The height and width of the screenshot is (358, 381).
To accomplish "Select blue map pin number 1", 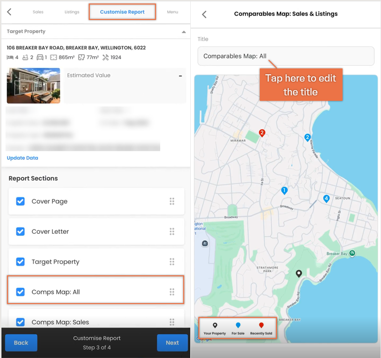I will click(284, 191).
